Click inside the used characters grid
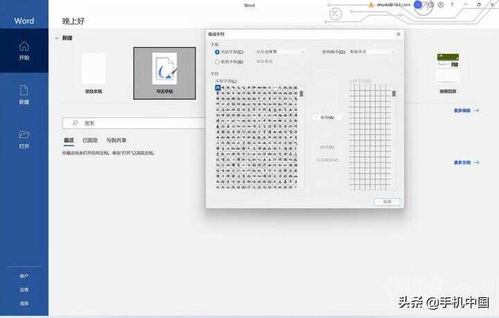Viewport: 499px width, 318px height. (370, 137)
